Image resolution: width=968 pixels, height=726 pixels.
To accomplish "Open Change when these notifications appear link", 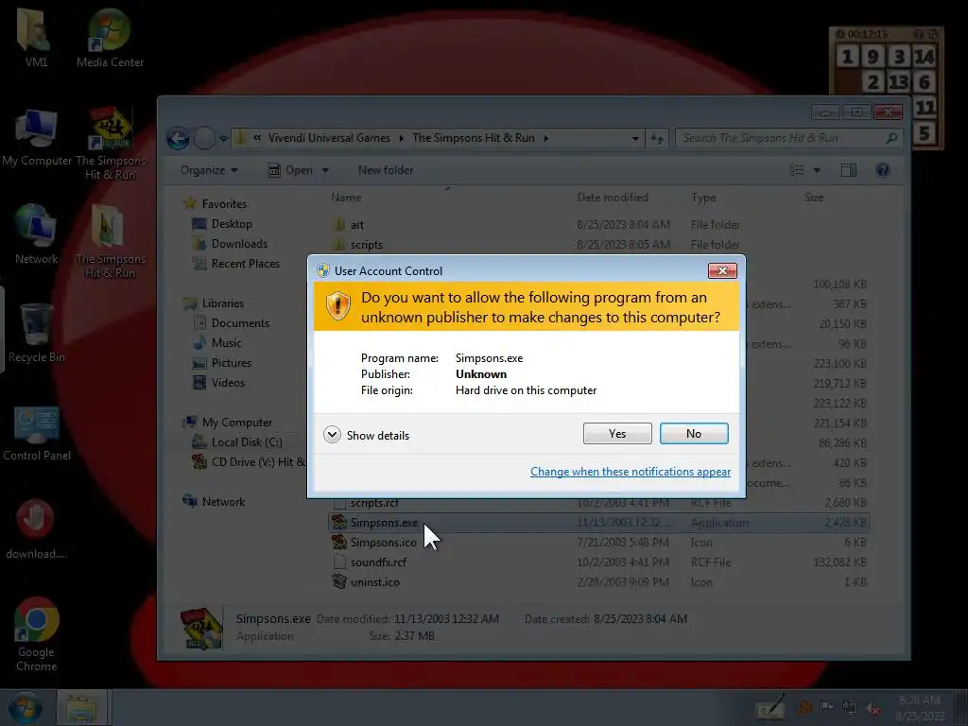I will click(631, 472).
